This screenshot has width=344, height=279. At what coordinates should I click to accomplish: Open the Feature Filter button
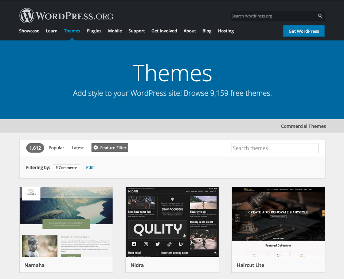click(110, 148)
